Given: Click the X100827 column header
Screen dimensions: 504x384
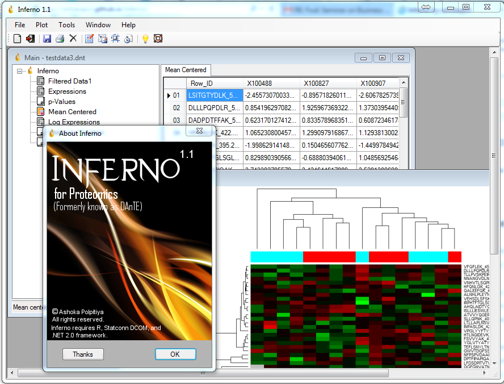Looking at the screenshot, I should pos(328,84).
